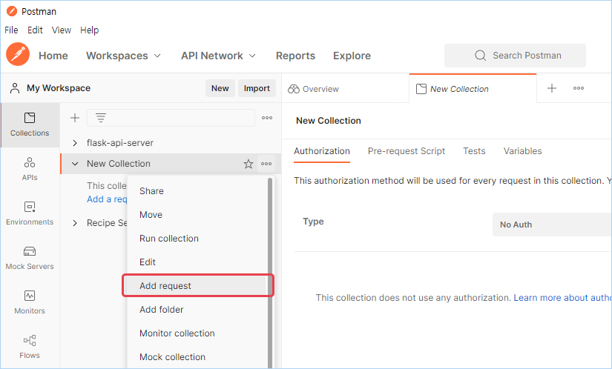Switch to the Variables tab
This screenshot has width=612, height=369.
(x=523, y=151)
